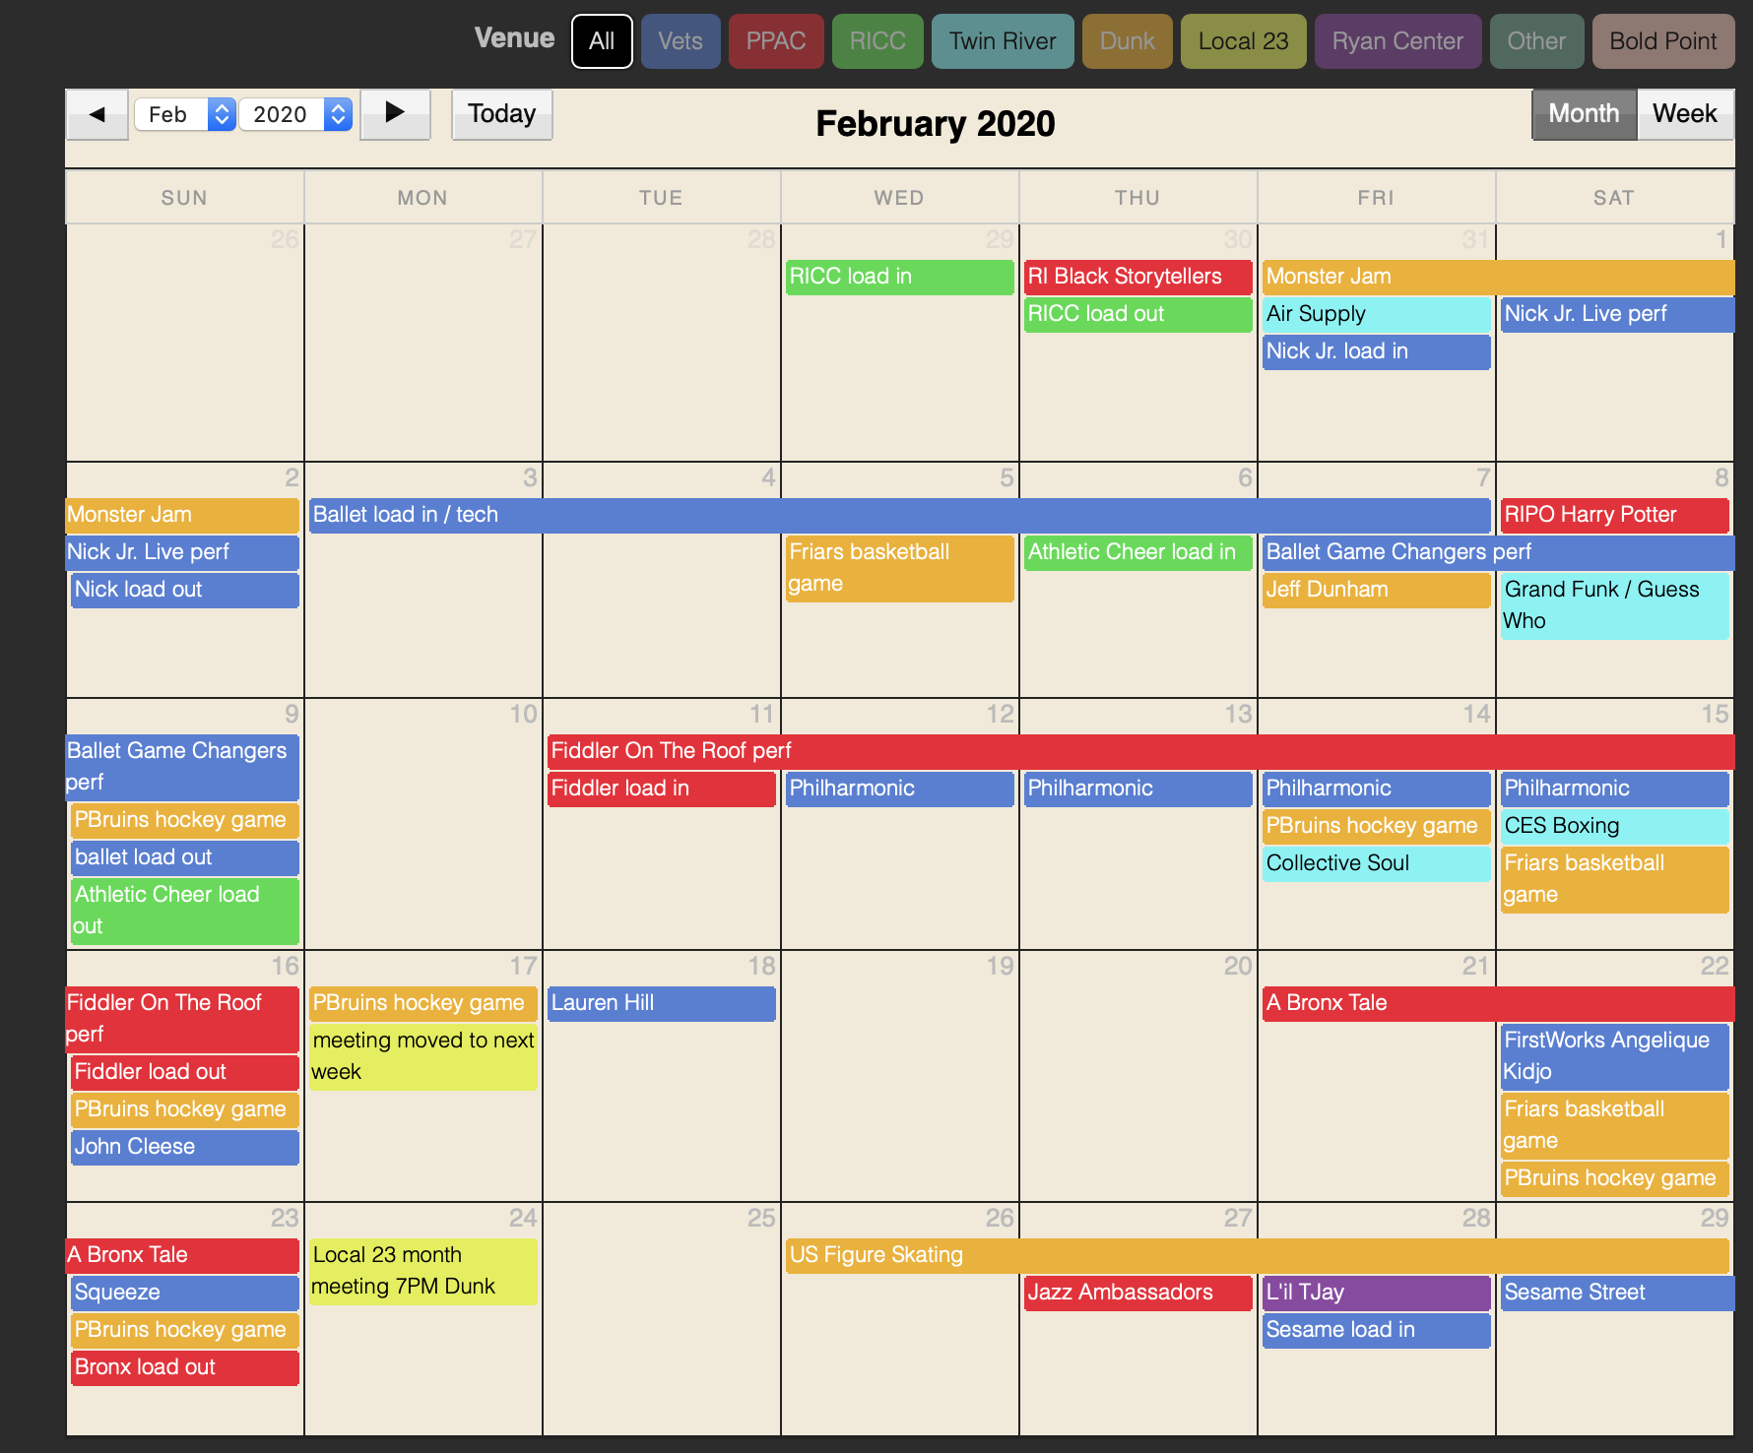Advance to next month arrow
1753x1453 pixels.
395,114
